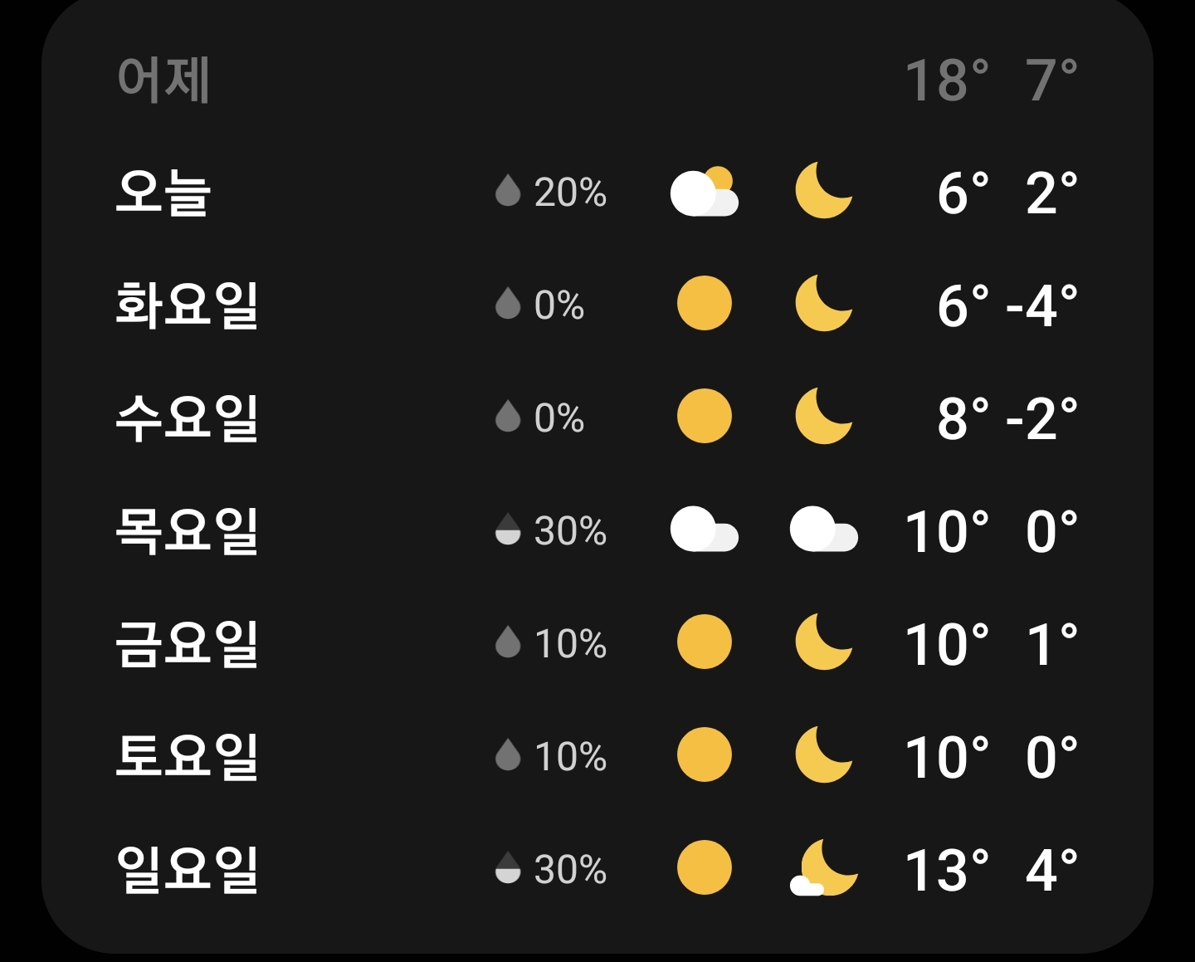Image resolution: width=1195 pixels, height=962 pixels.
Task: Click the moon icon for 수요일
Action: pyautogui.click(x=822, y=417)
